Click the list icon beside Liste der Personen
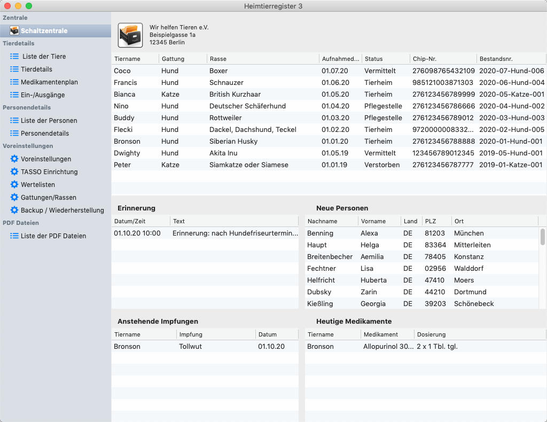The width and height of the screenshot is (547, 422). (x=14, y=120)
